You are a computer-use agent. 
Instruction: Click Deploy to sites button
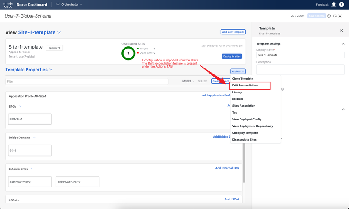[232, 56]
